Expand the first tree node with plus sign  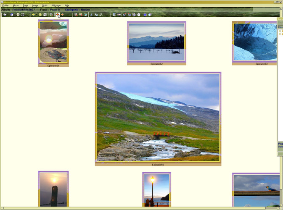coord(280,31)
